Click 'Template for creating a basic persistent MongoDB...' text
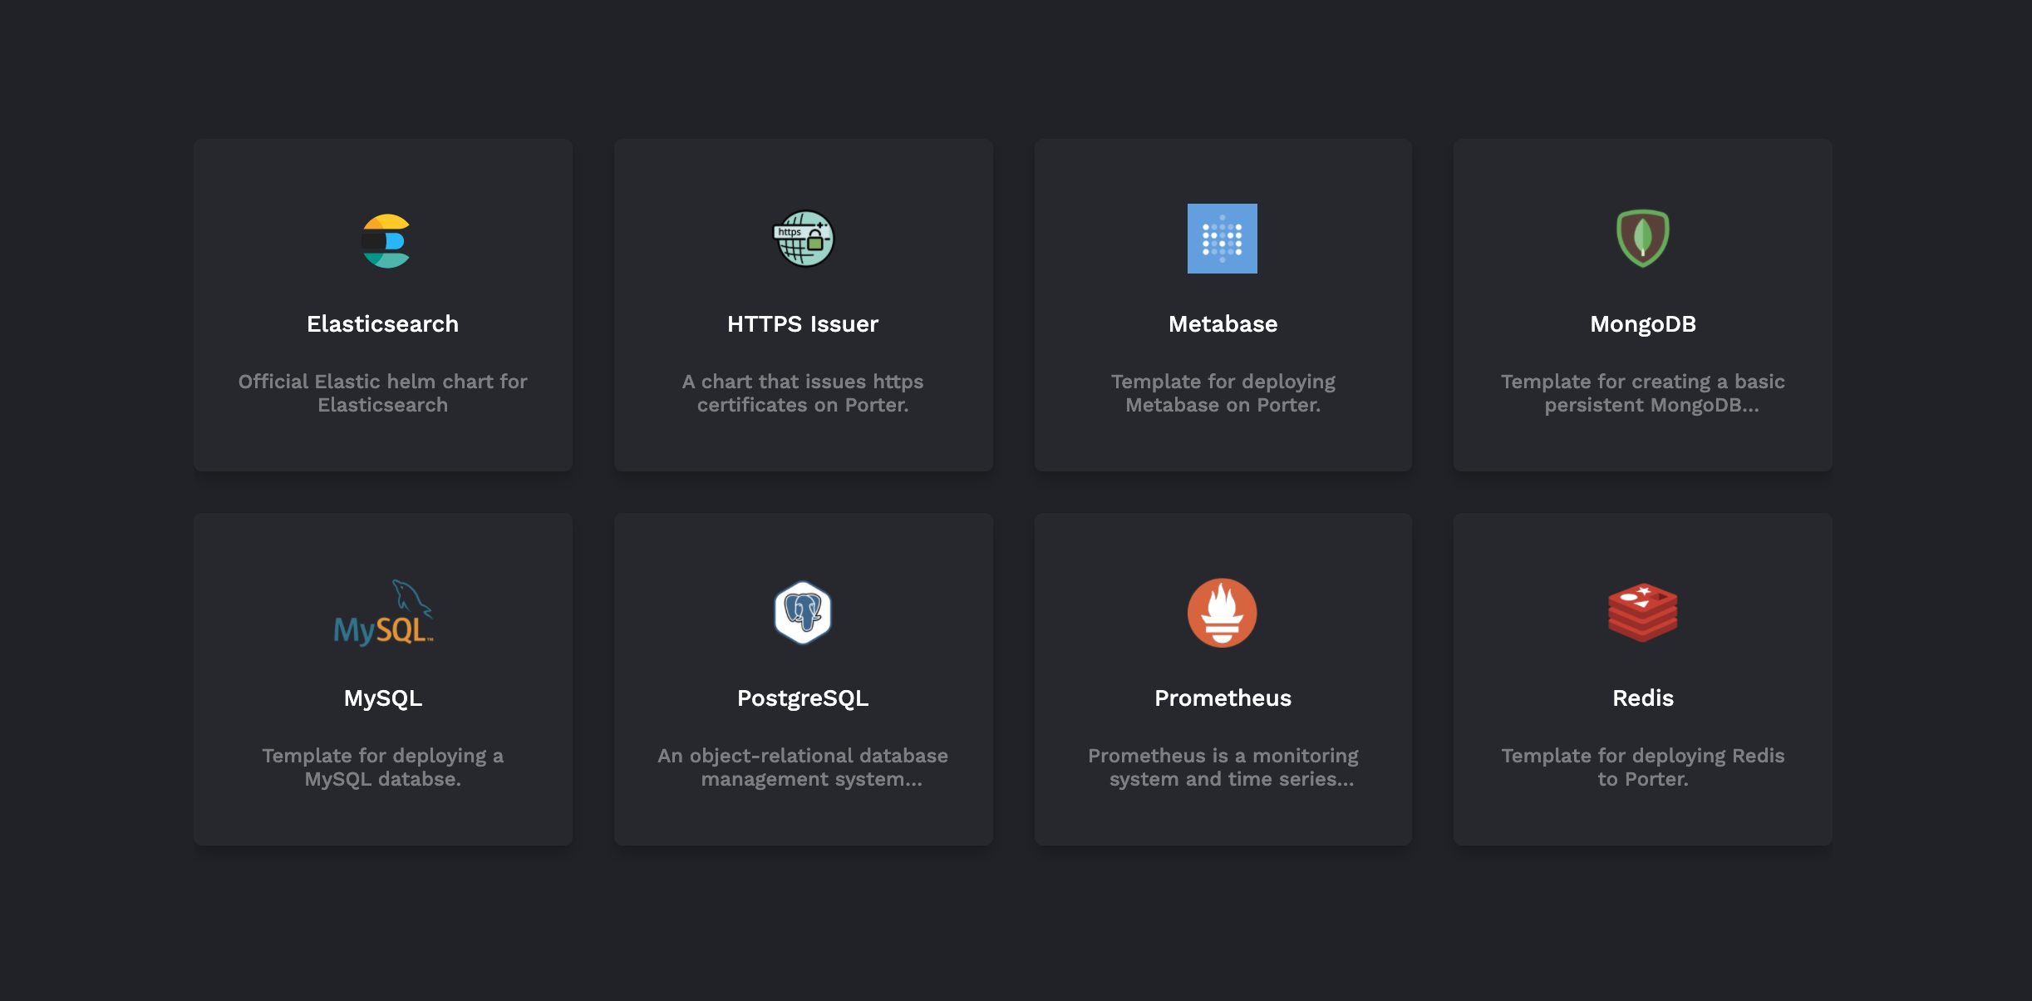This screenshot has width=2032, height=1001. point(1643,393)
